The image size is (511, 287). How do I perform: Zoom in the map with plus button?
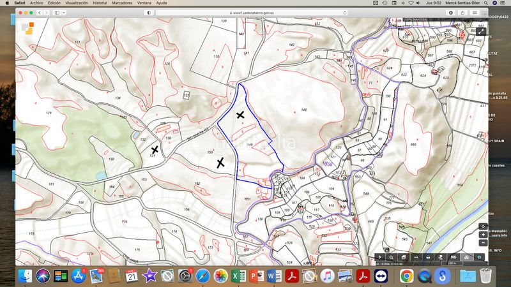click(x=483, y=235)
